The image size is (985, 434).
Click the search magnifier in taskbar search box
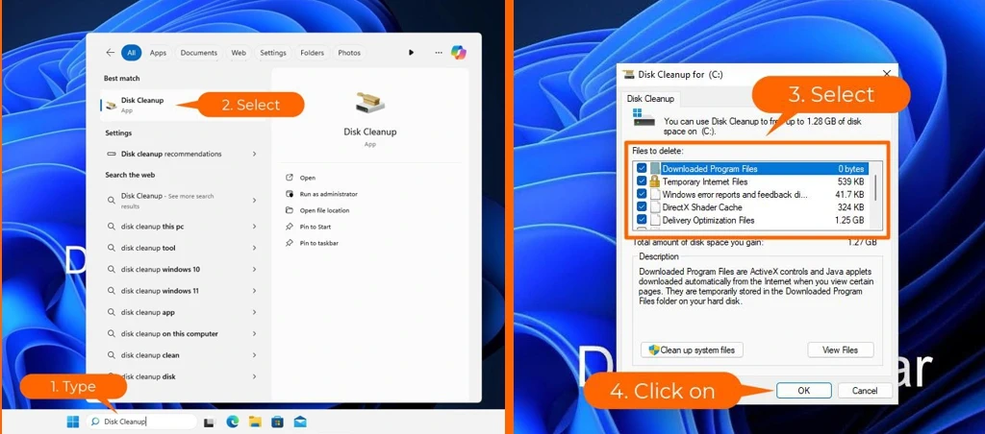pyautogui.click(x=95, y=422)
